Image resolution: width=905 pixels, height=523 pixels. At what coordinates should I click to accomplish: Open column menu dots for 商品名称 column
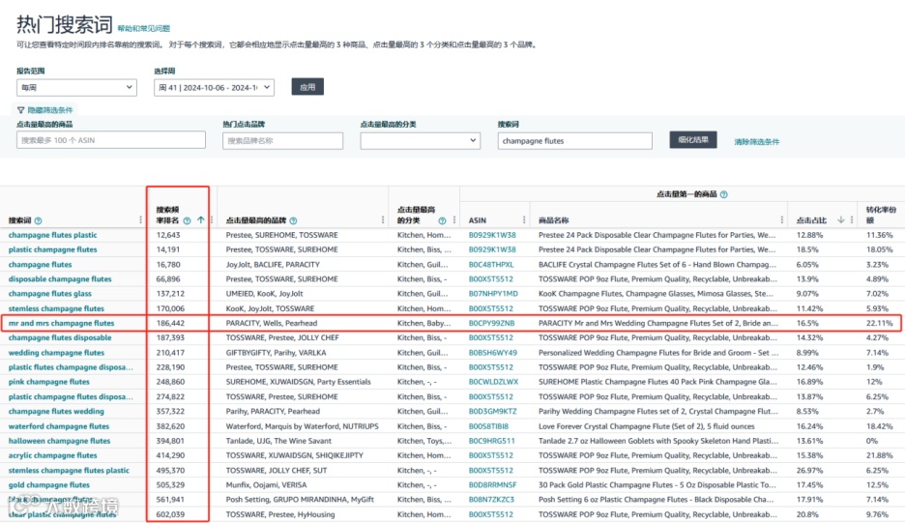point(782,220)
